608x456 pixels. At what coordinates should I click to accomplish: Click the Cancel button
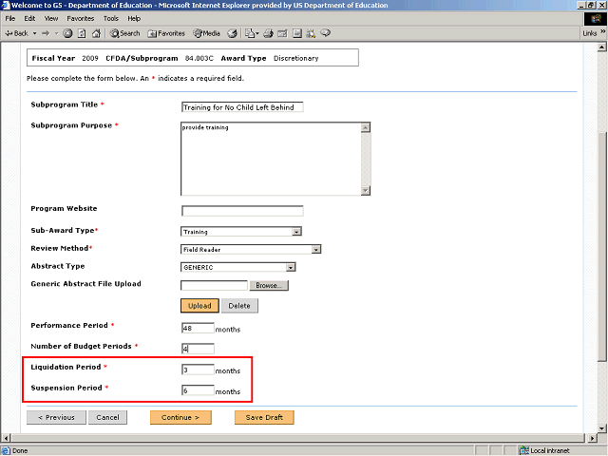click(x=107, y=417)
